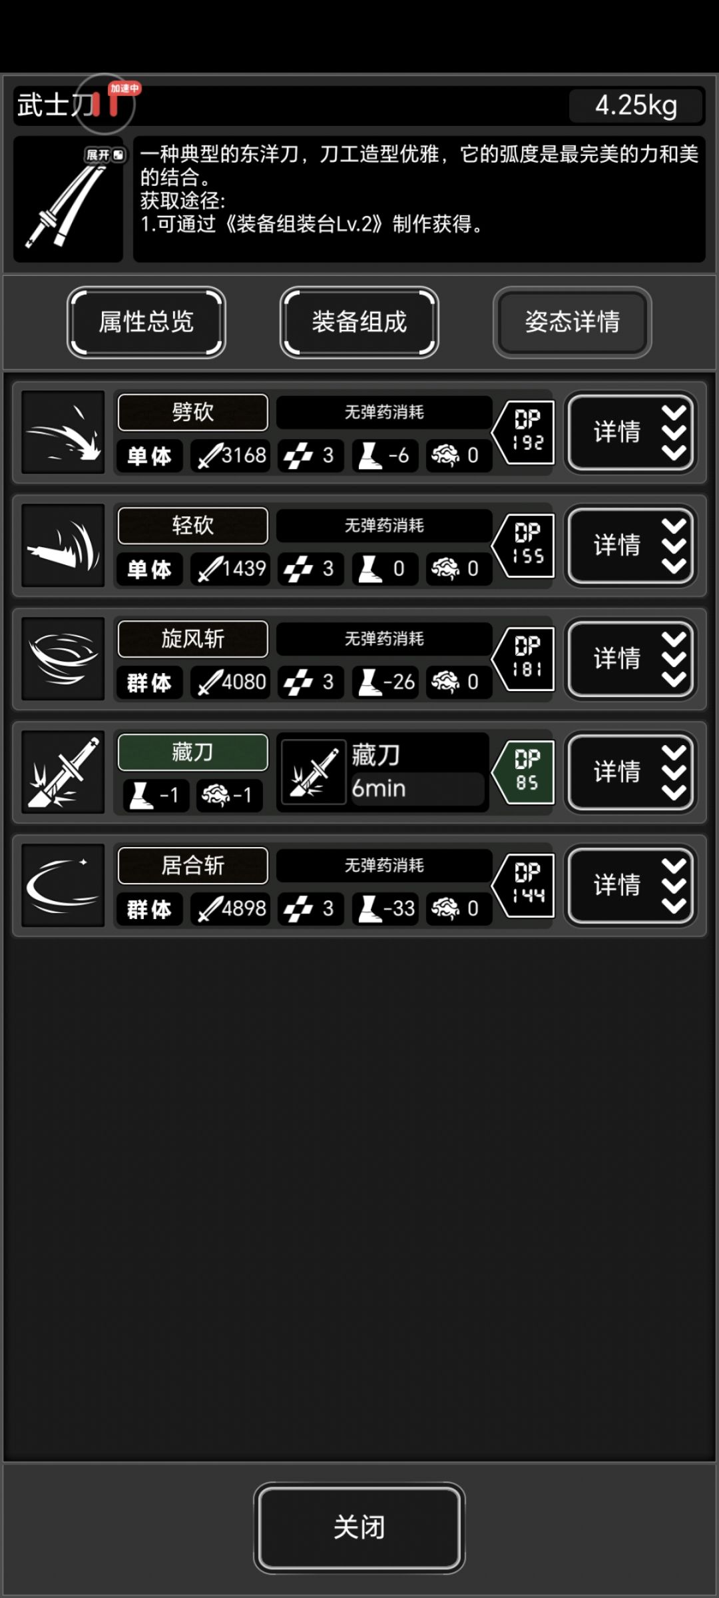Image resolution: width=719 pixels, height=1598 pixels.
Task: Toggle the 展开 expand switch on weapon image
Action: point(105,155)
